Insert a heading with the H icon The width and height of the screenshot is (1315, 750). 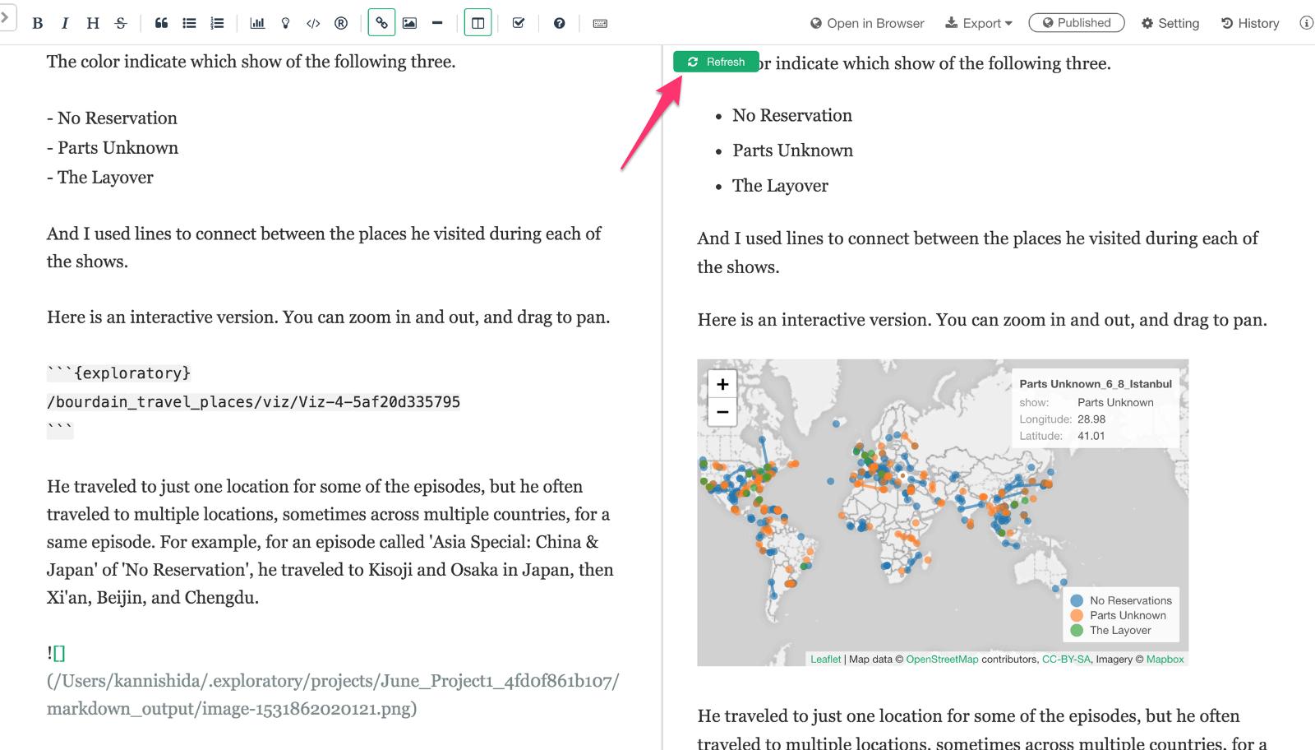(x=93, y=23)
